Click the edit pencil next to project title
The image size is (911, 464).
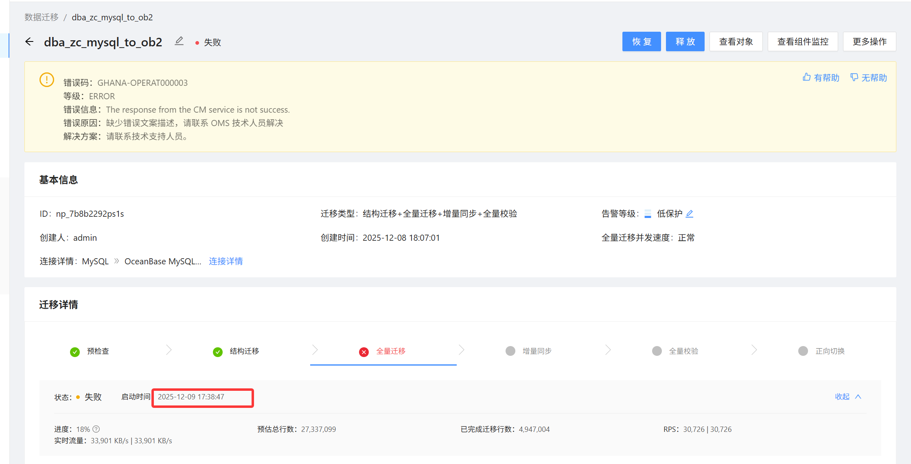click(x=179, y=41)
